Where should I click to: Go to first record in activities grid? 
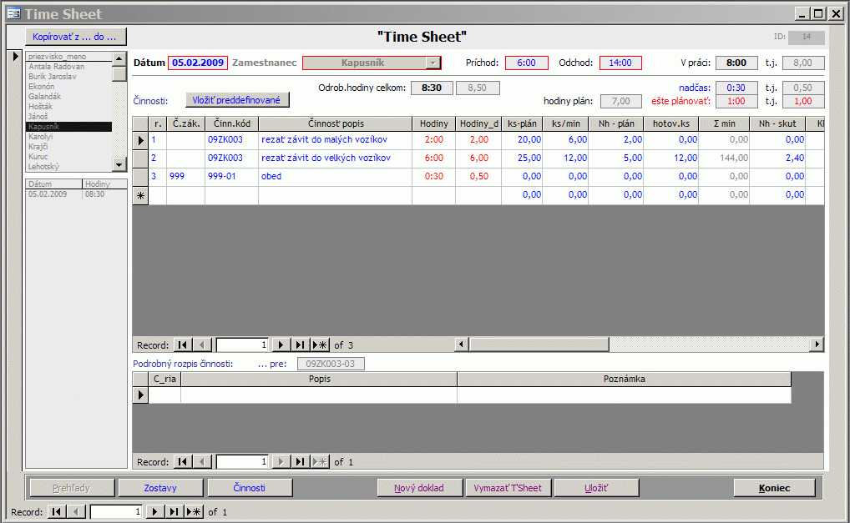click(183, 344)
